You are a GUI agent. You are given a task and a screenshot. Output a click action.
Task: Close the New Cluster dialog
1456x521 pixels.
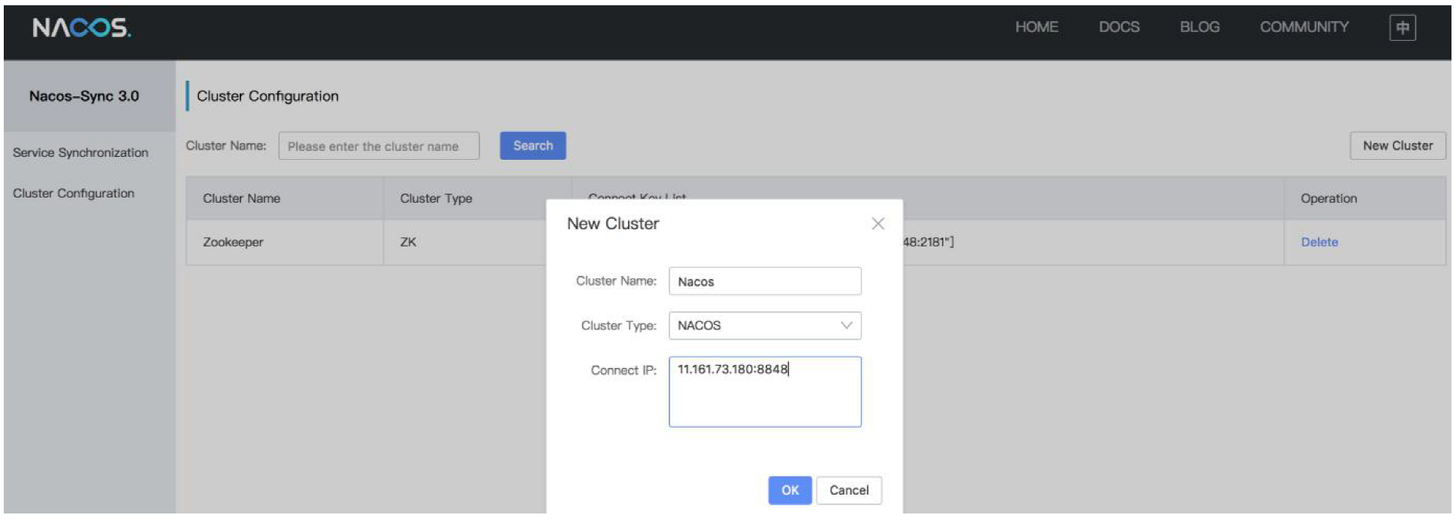pos(878,223)
